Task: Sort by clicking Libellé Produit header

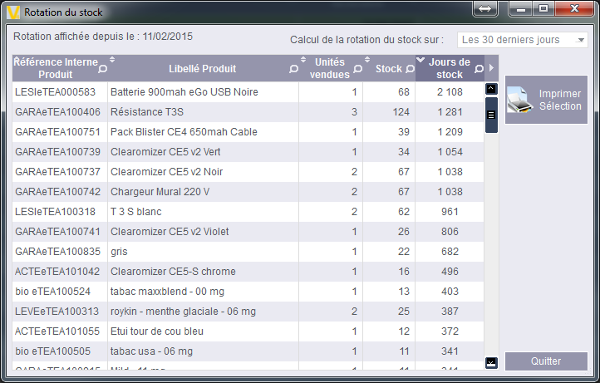Action: [202, 69]
